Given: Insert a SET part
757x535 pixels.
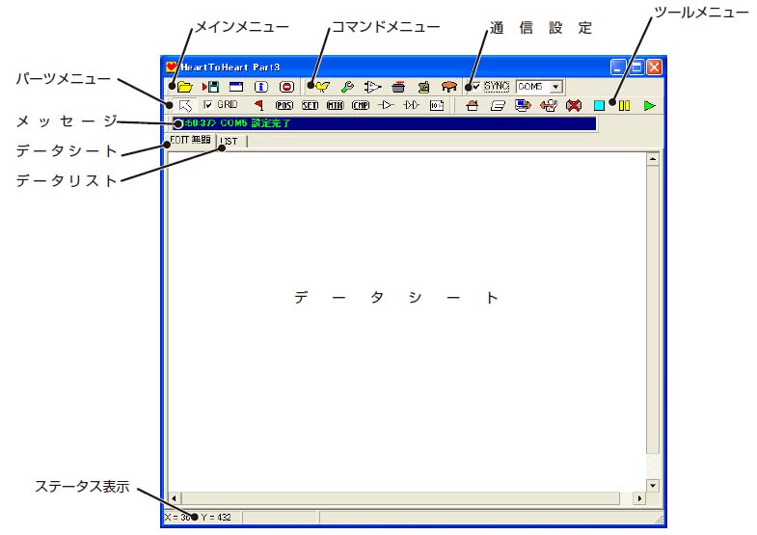Looking at the screenshot, I should [x=310, y=105].
